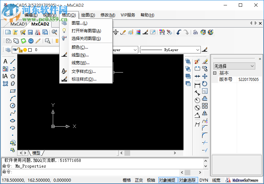Toggle layer 0 lock icon
The width and height of the screenshot is (264, 184).
[20, 50]
